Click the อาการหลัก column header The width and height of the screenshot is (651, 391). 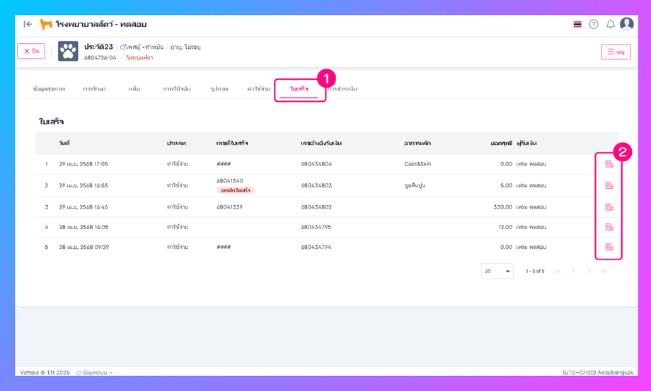coord(417,143)
